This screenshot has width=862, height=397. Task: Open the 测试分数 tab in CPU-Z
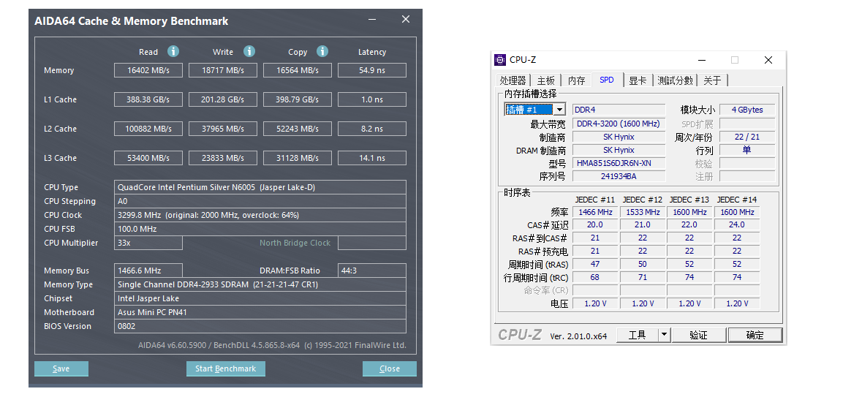[675, 81]
